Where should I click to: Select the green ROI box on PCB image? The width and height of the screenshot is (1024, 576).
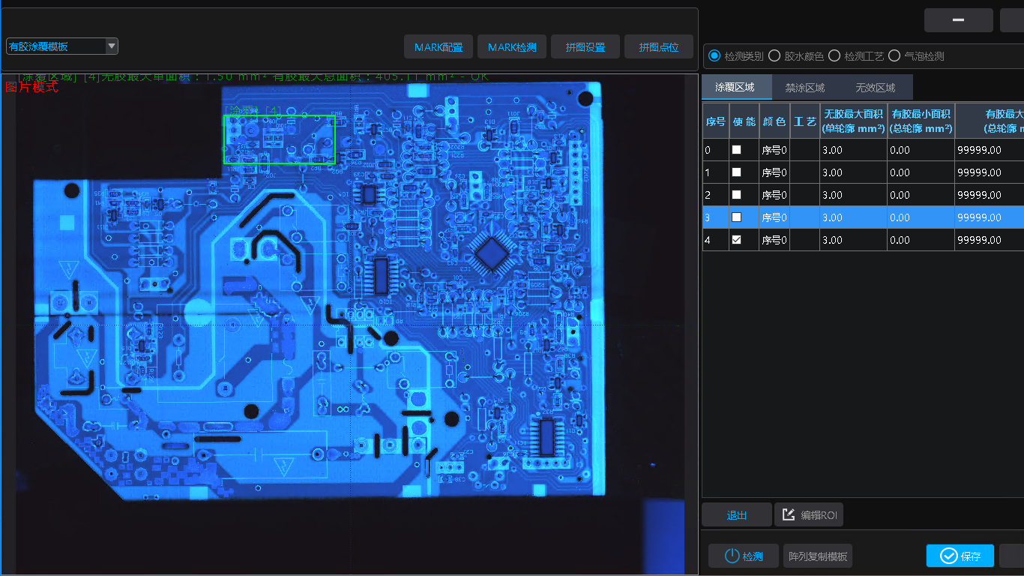(x=279, y=139)
